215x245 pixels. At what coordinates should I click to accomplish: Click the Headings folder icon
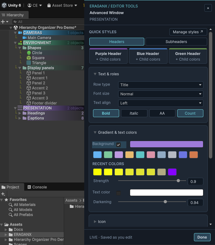25,113
